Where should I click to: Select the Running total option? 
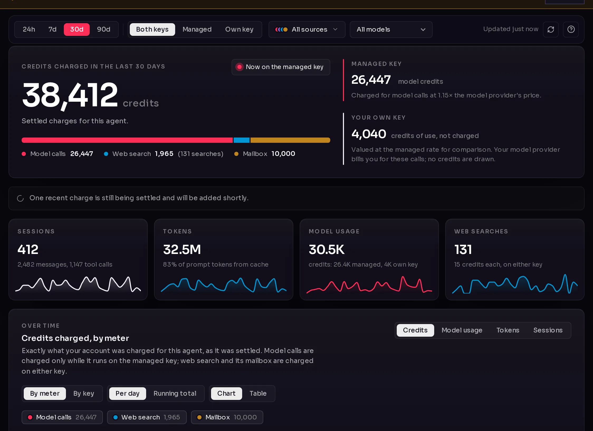pyautogui.click(x=175, y=393)
